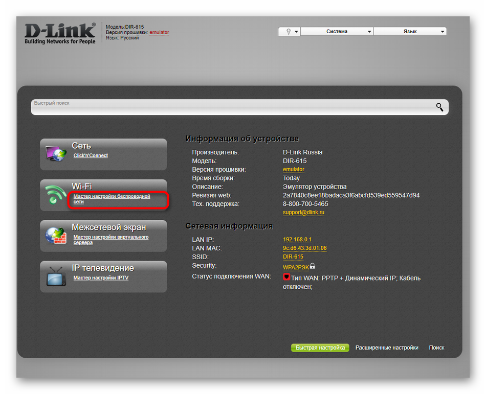Screen dimensions: 486x394
Task: Focus the Быстрый поиск search field
Action: coord(230,107)
